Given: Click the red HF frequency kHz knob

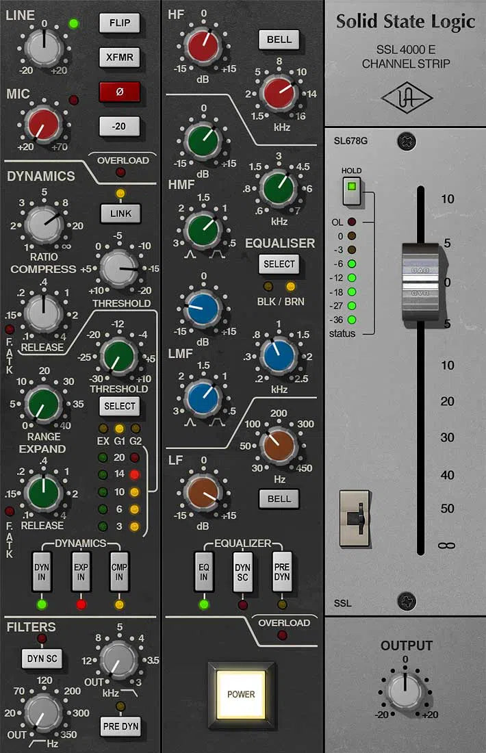Looking at the screenshot, I should (x=278, y=94).
